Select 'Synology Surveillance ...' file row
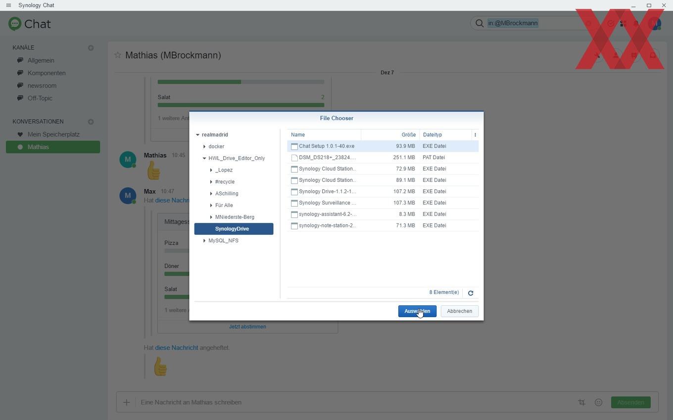The image size is (673, 420). (383, 203)
